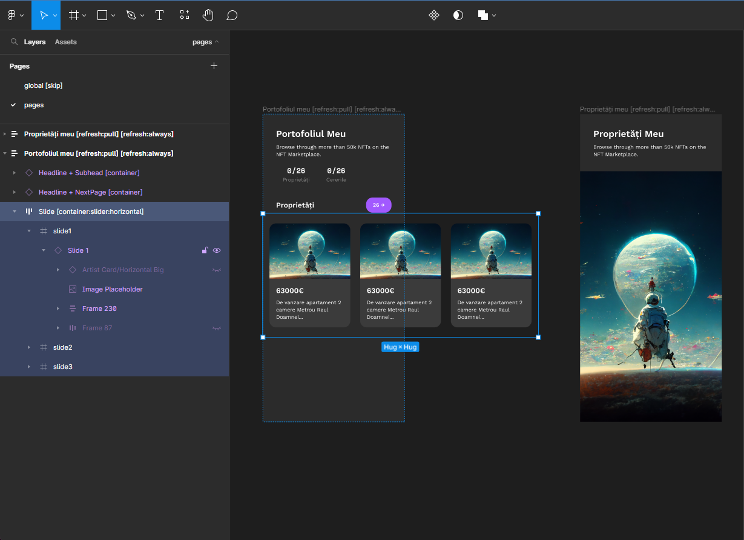744x540 pixels.
Task: Click the half-filled circle mask icon
Action: (458, 15)
